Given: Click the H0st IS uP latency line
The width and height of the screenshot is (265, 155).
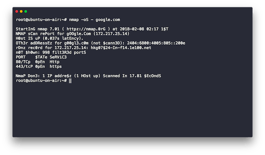Looking at the screenshot, I should [x=49, y=39].
